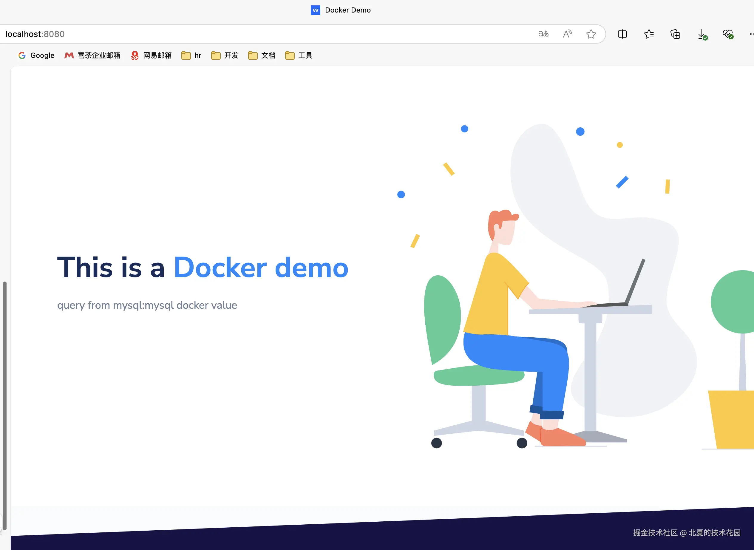The image size is (754, 550).
Task: Toggle the split screen icon
Action: [x=622, y=34]
